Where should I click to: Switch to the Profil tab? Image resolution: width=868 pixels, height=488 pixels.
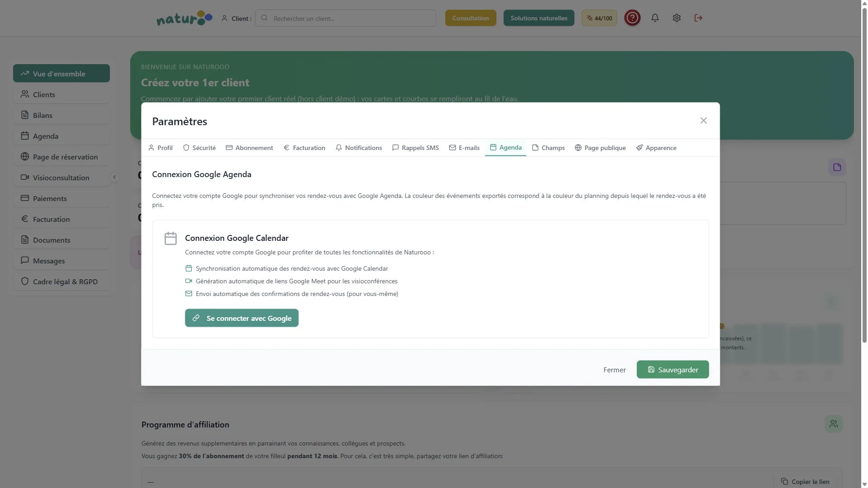click(160, 148)
